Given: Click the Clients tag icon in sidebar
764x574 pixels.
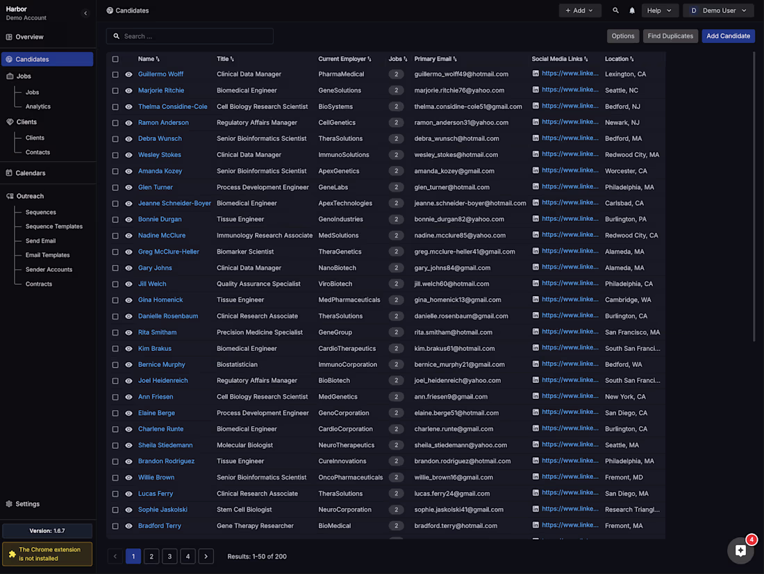Looking at the screenshot, I should click(x=10, y=122).
